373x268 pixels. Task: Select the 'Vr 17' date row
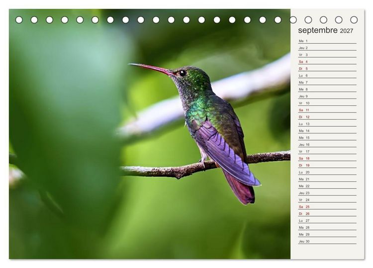[327, 152]
